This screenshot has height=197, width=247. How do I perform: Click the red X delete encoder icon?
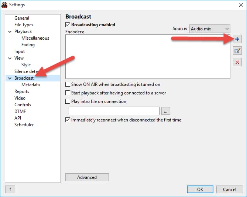pyautogui.click(x=237, y=62)
